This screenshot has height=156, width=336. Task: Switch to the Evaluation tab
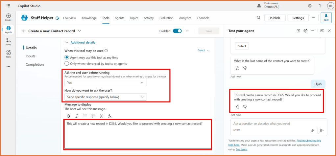click(166, 18)
